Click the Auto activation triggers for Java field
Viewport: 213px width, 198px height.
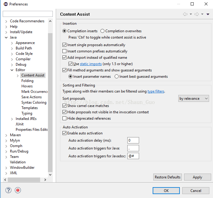click(133, 148)
